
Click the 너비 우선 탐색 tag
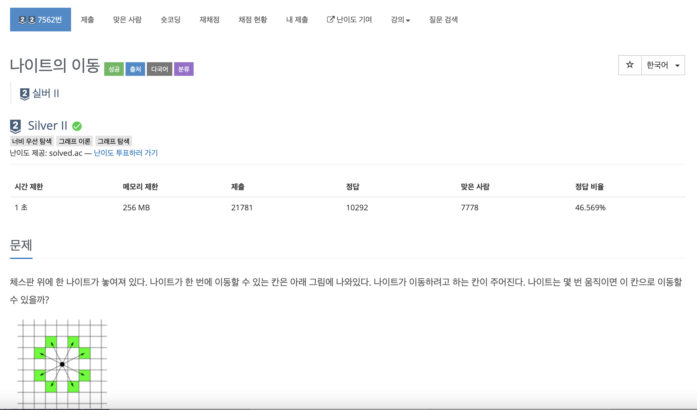(x=32, y=141)
